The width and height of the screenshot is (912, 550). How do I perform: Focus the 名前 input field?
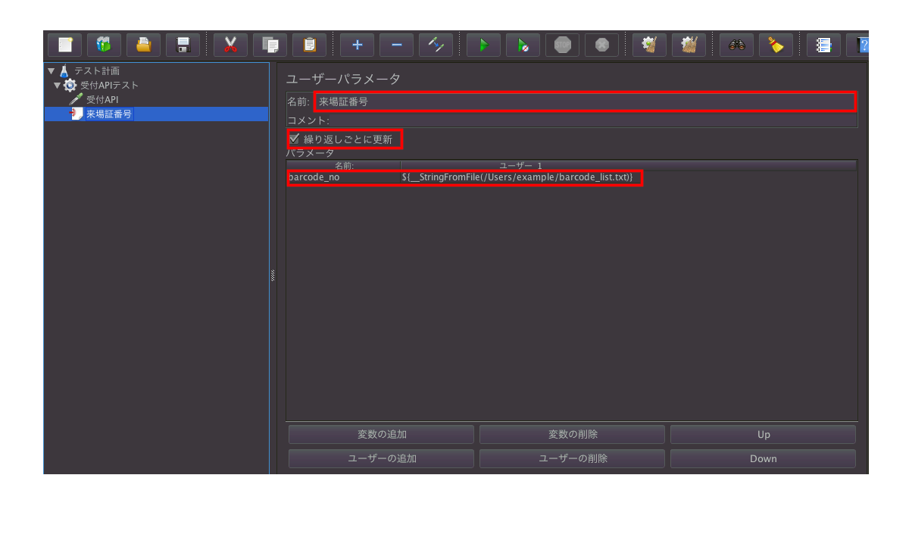pos(586,102)
